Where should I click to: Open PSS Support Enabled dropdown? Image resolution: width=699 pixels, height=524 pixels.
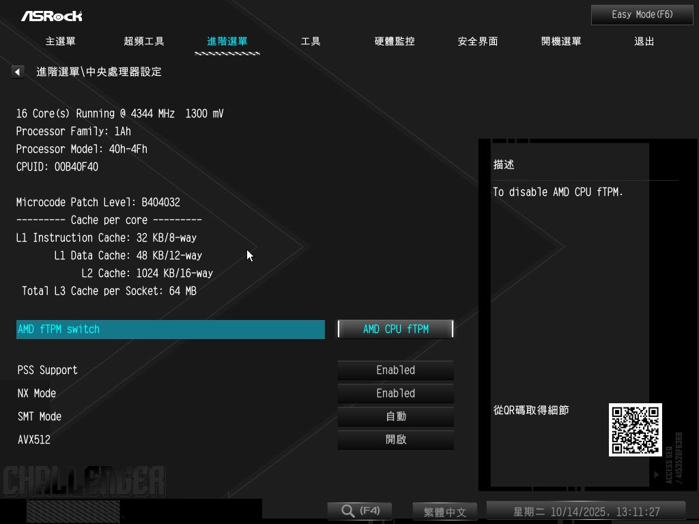[x=396, y=370]
